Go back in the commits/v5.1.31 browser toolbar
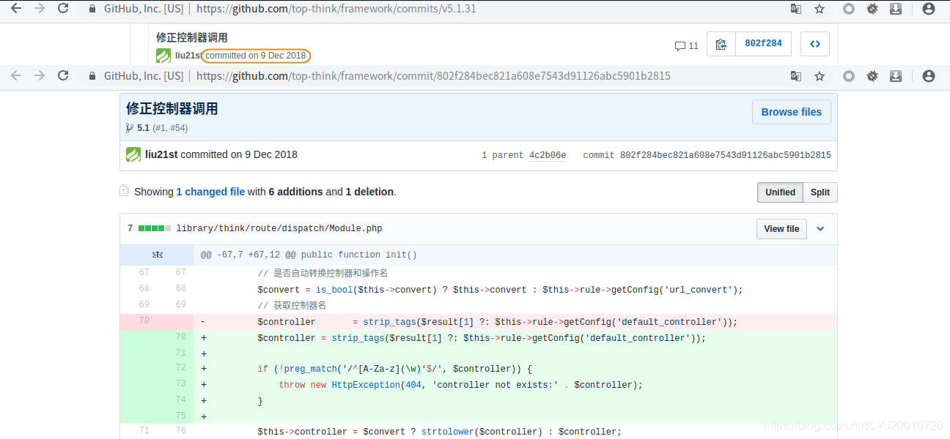The width and height of the screenshot is (950, 439). [15, 9]
